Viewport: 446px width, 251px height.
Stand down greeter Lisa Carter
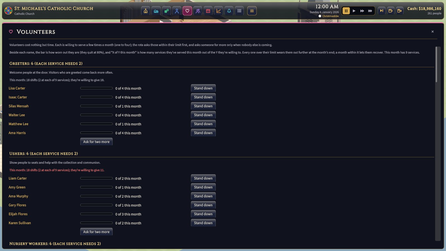pyautogui.click(x=203, y=88)
